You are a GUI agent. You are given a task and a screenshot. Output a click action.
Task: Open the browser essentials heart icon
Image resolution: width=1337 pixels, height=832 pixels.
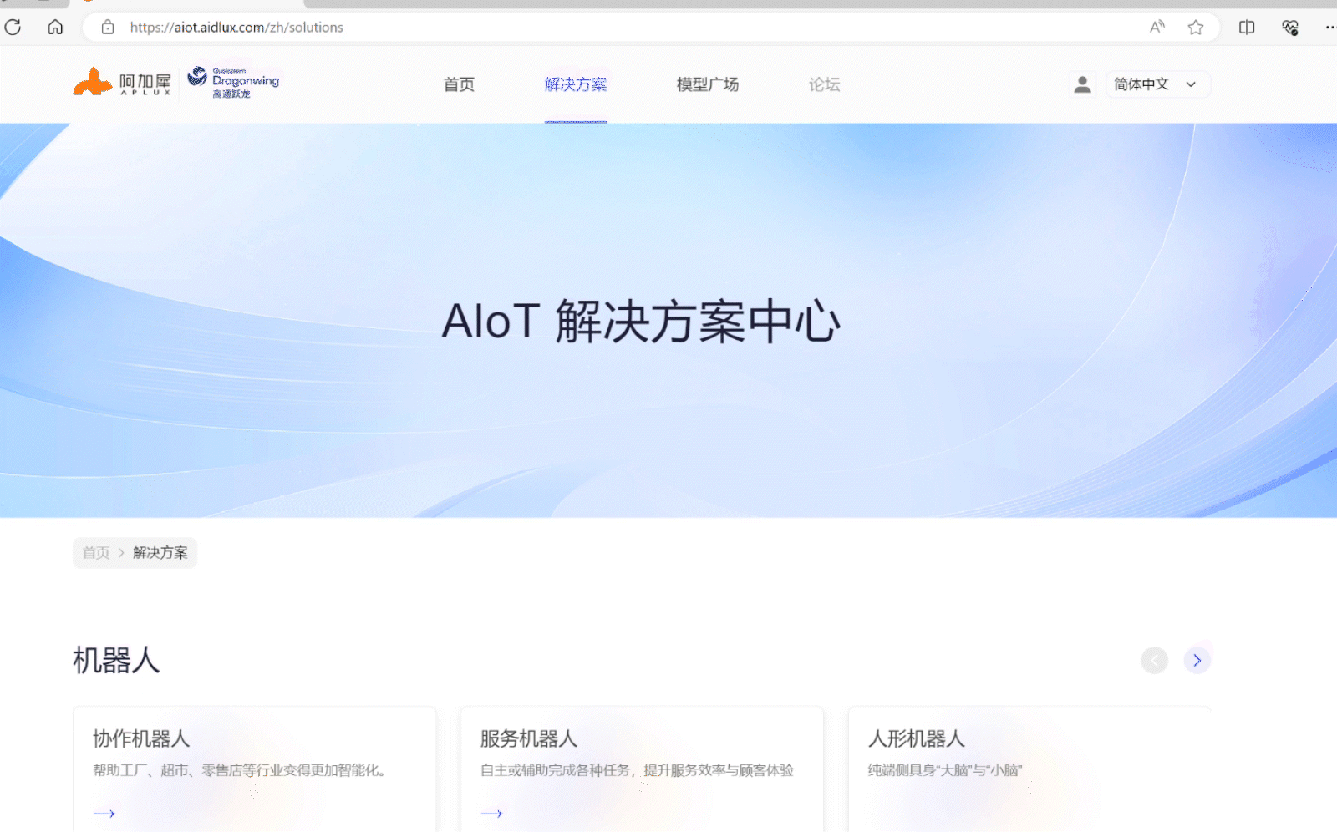pyautogui.click(x=1290, y=28)
